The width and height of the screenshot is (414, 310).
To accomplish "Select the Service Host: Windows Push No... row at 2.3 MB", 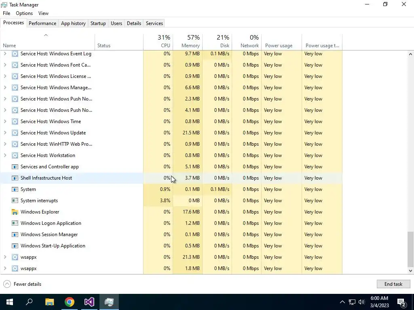I will pyautogui.click(x=171, y=99).
